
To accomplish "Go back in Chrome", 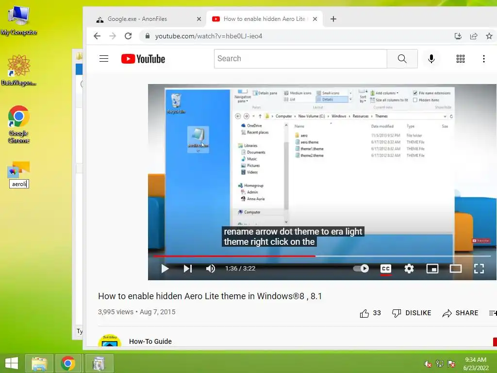I will click(x=97, y=36).
